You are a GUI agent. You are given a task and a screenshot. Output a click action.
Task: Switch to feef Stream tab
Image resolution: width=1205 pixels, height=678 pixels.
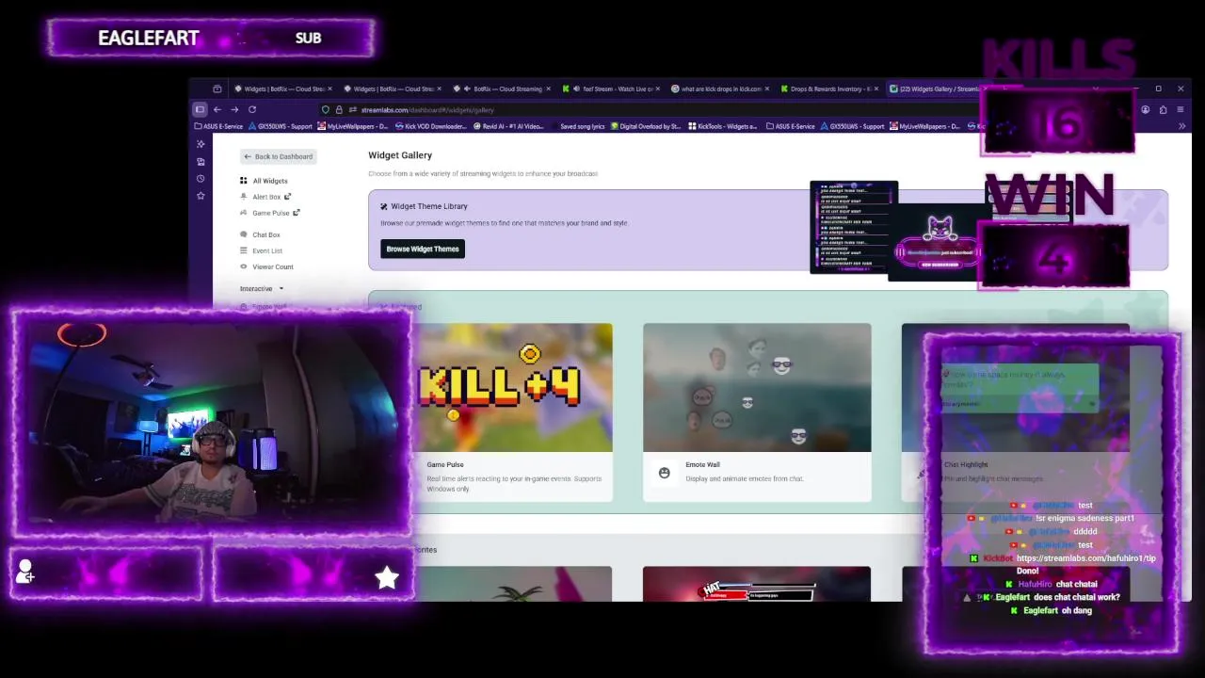tap(612, 89)
